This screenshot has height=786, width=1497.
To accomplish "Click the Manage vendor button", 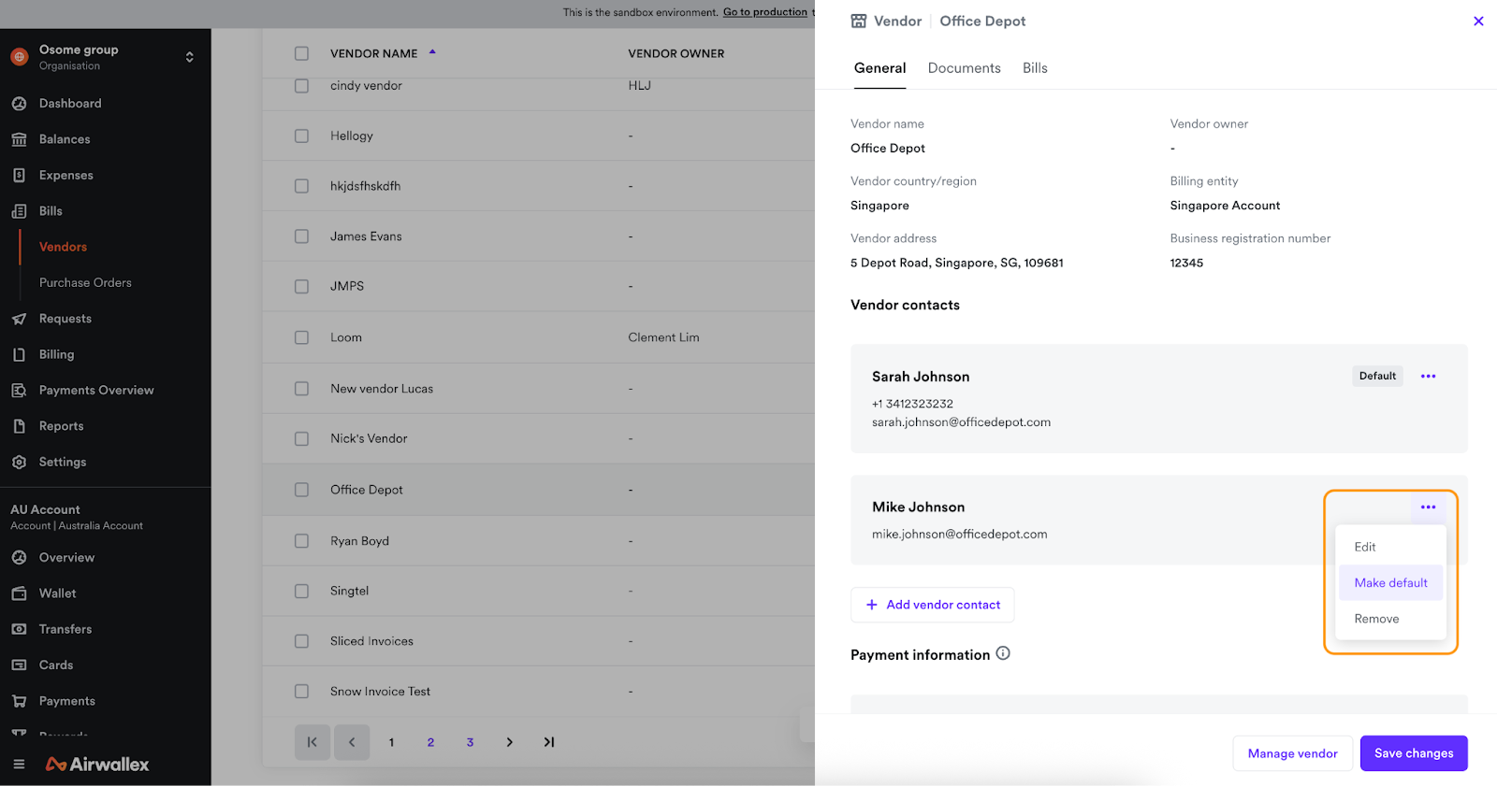I will tap(1292, 753).
